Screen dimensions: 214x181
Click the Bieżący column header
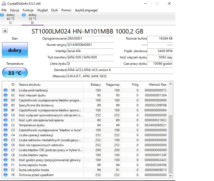(x=93, y=85)
